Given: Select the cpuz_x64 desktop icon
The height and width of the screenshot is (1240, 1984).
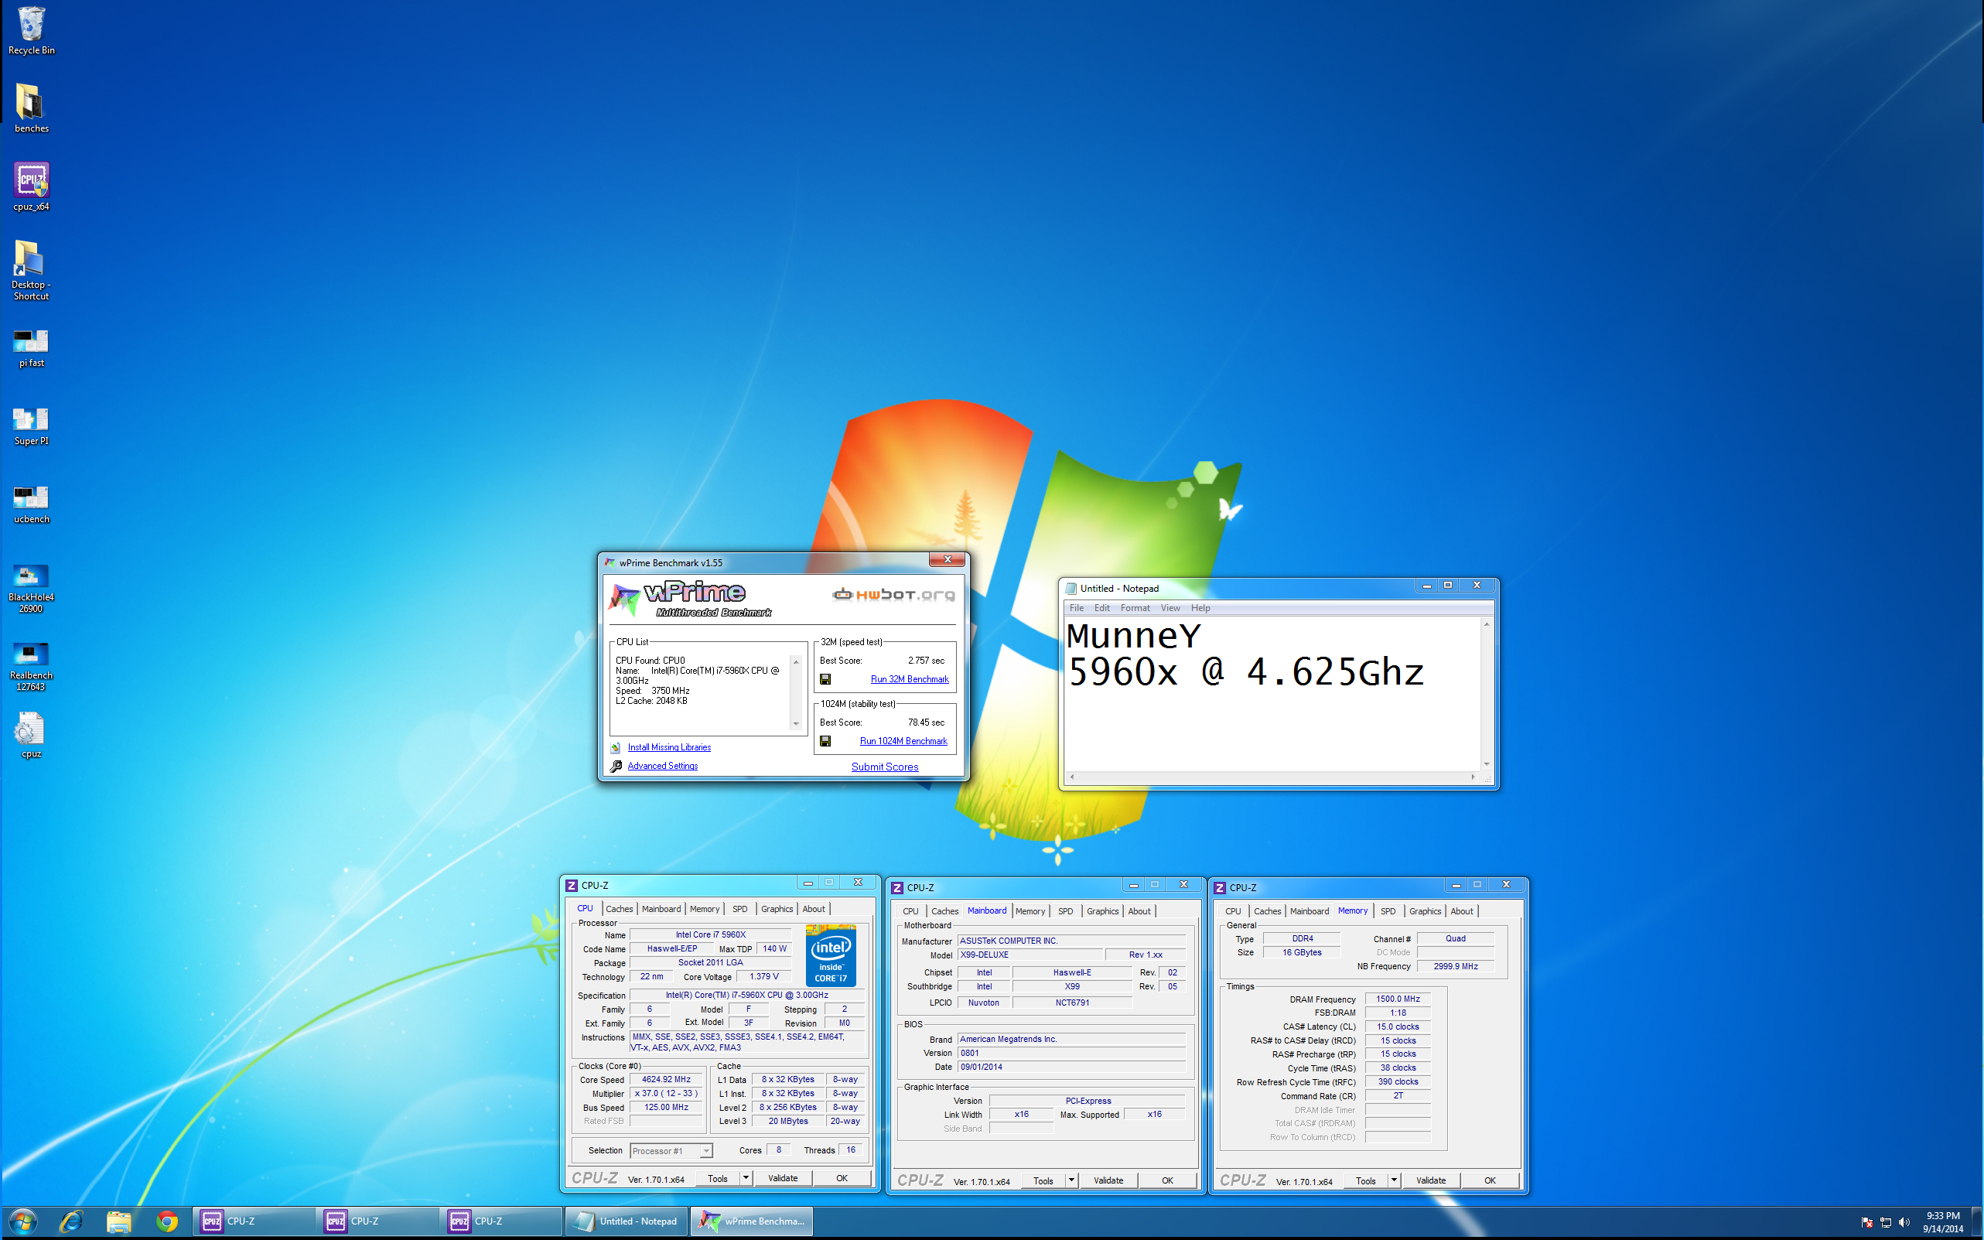Looking at the screenshot, I should point(31,186).
